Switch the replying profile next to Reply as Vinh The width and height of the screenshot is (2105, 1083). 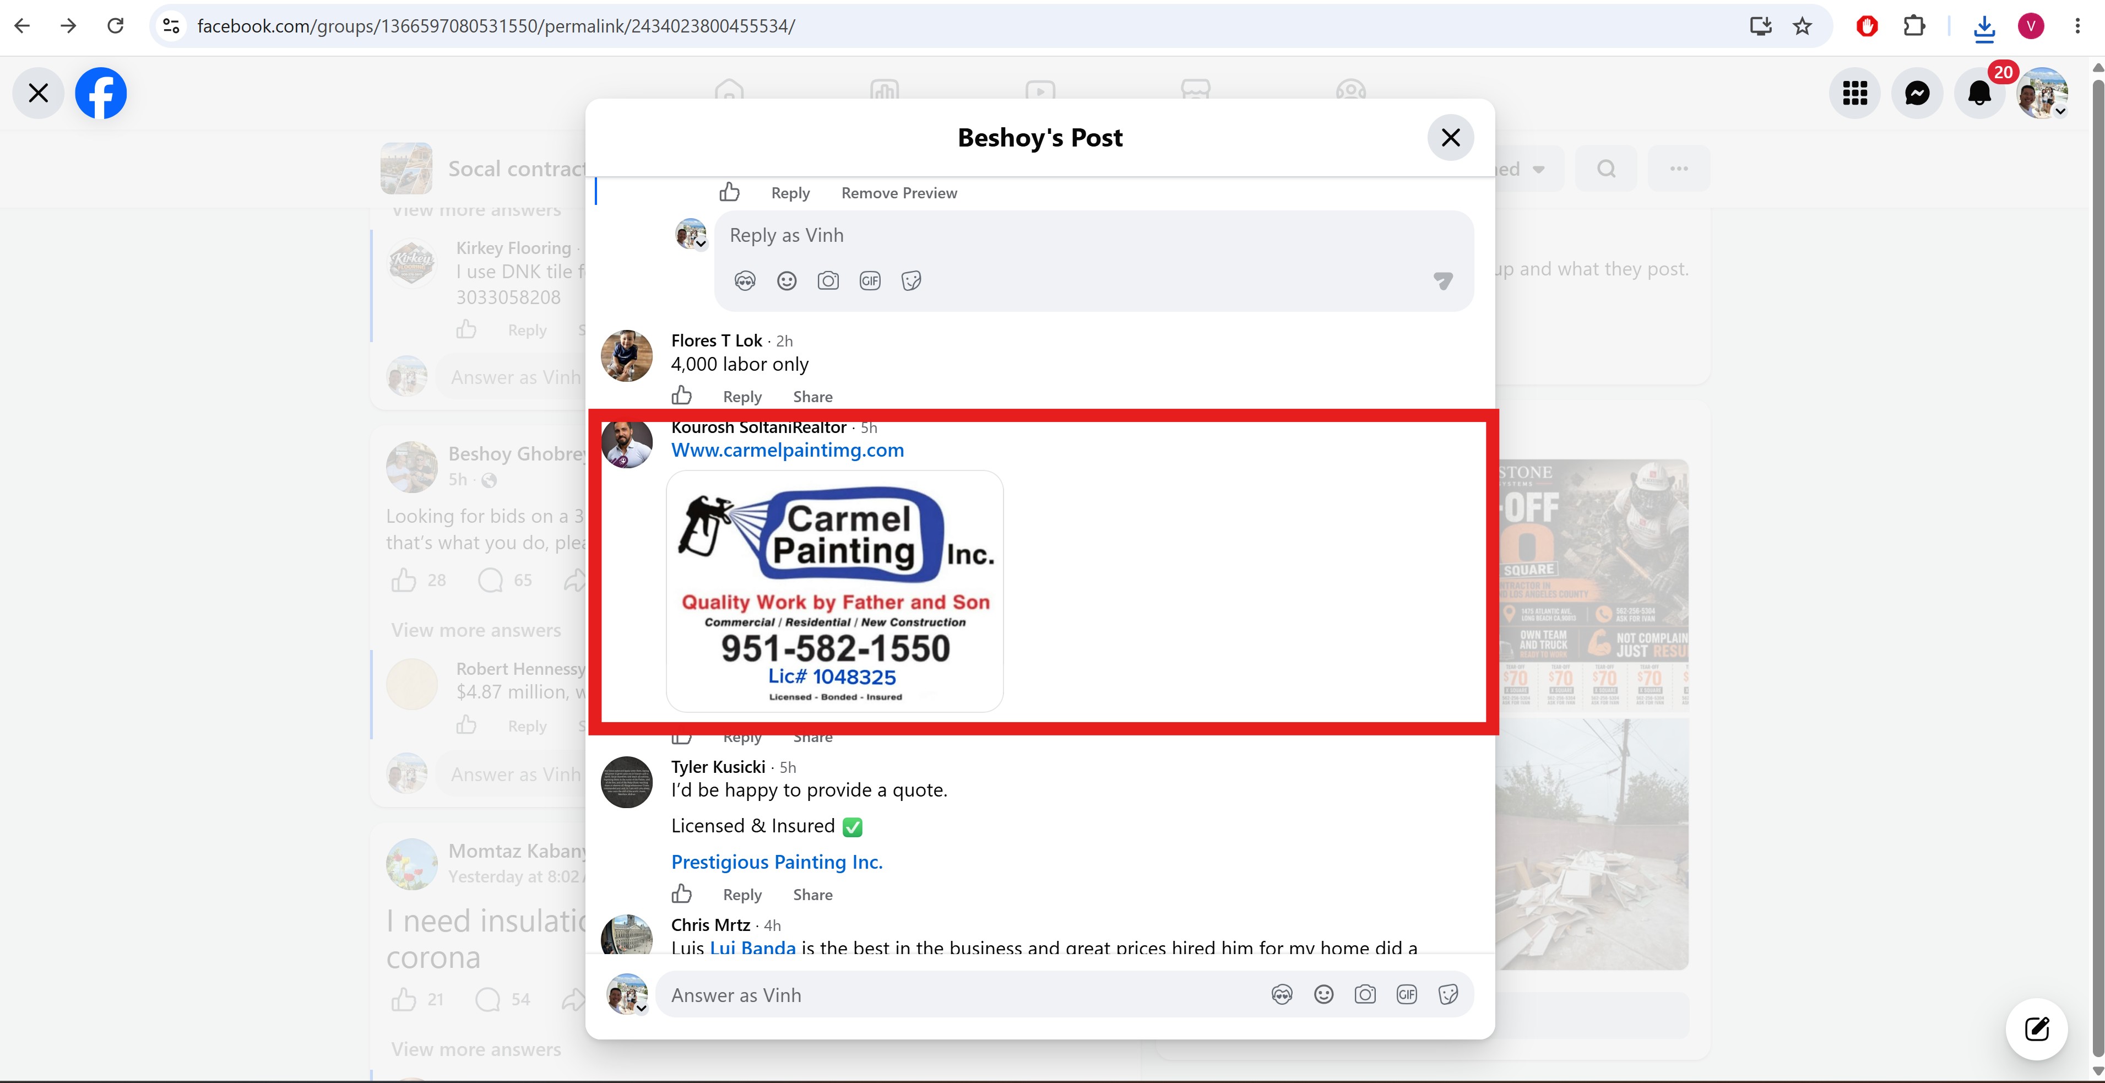(x=691, y=235)
